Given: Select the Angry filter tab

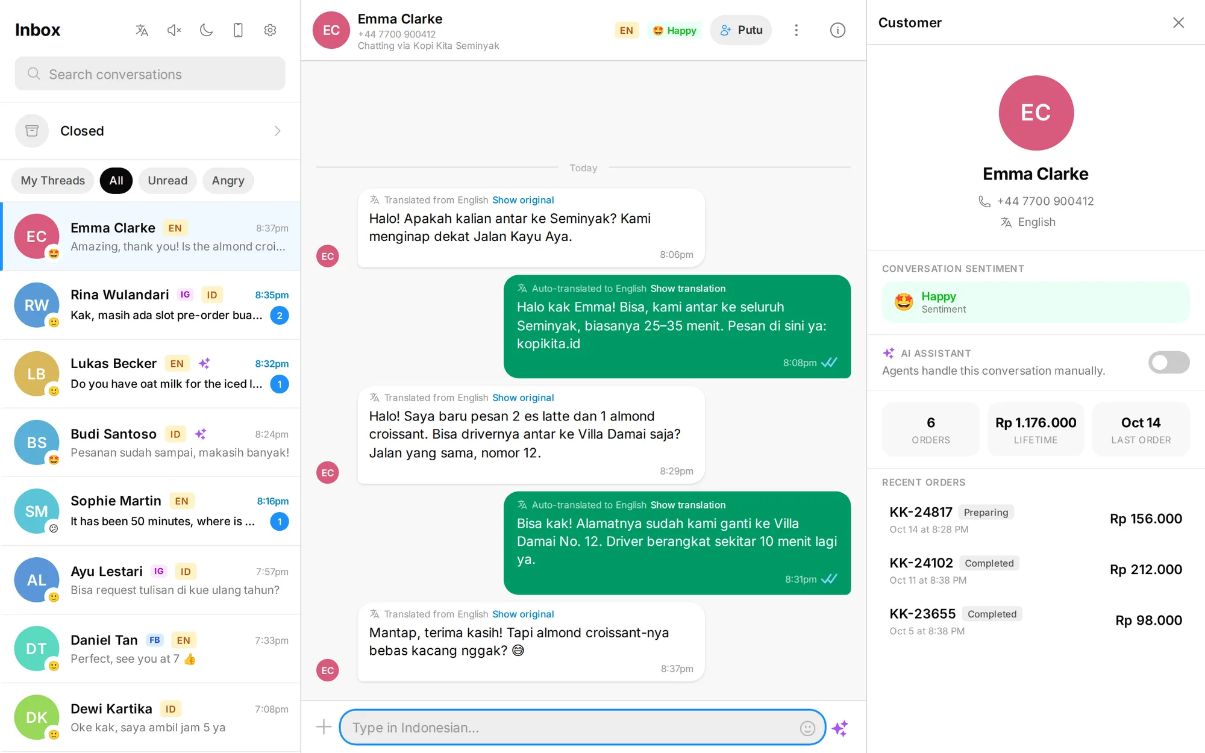Looking at the screenshot, I should tap(228, 181).
